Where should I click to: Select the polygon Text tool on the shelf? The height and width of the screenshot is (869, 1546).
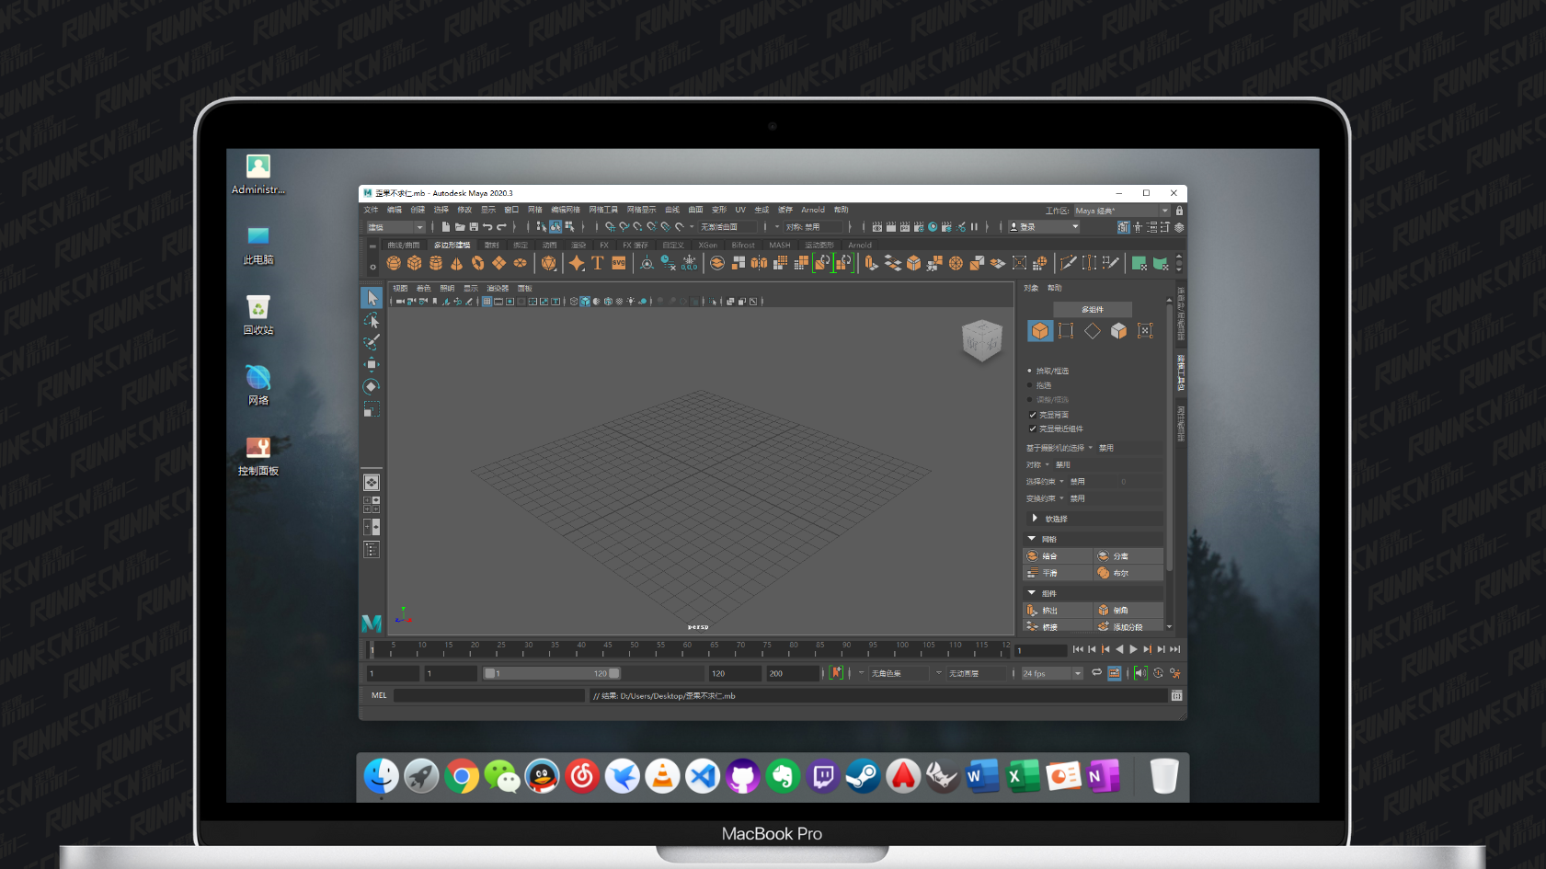click(x=596, y=263)
